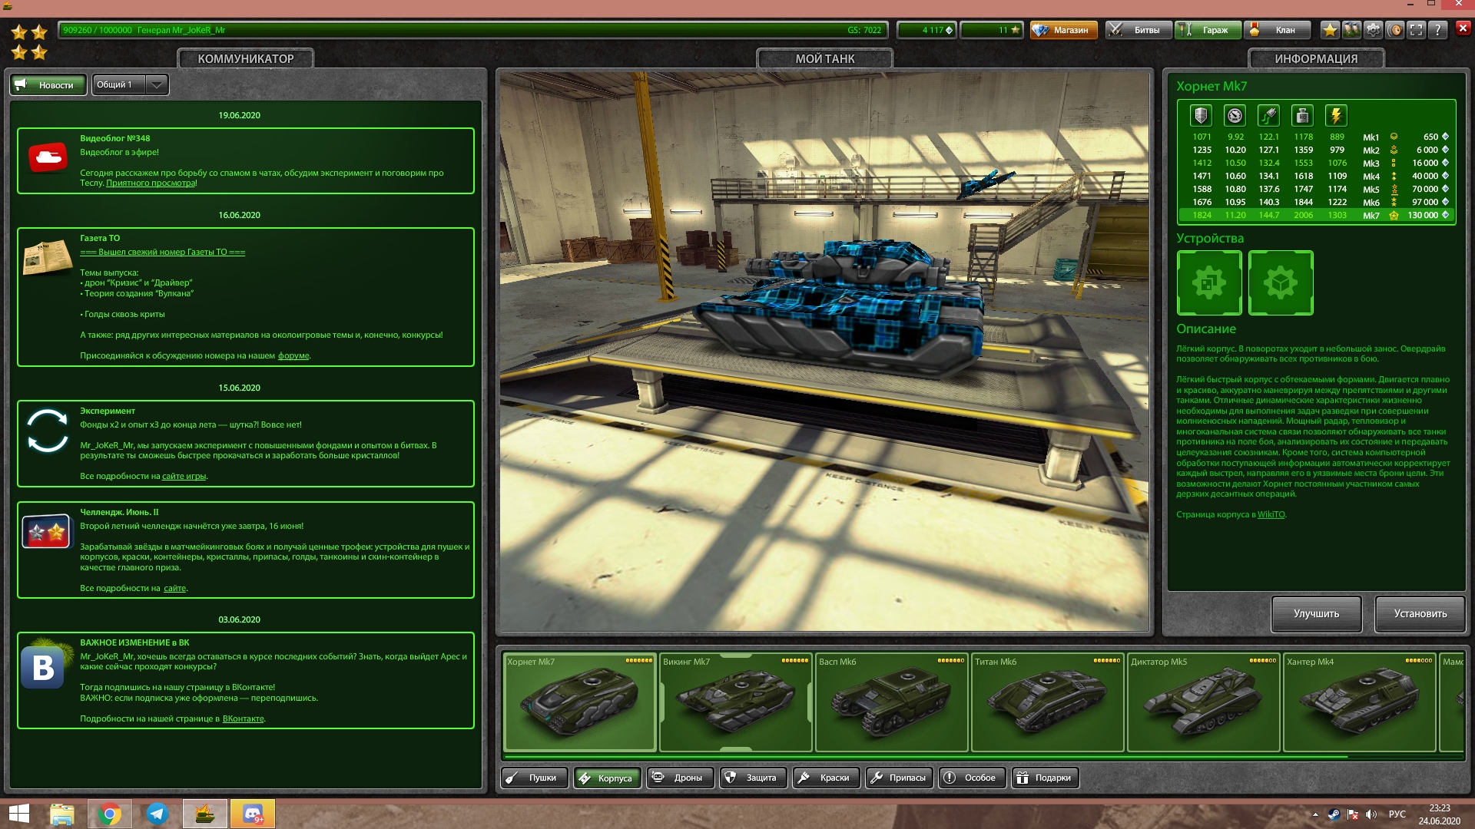
Task: Select the Mk1 row priced 650
Action: pos(1317,137)
